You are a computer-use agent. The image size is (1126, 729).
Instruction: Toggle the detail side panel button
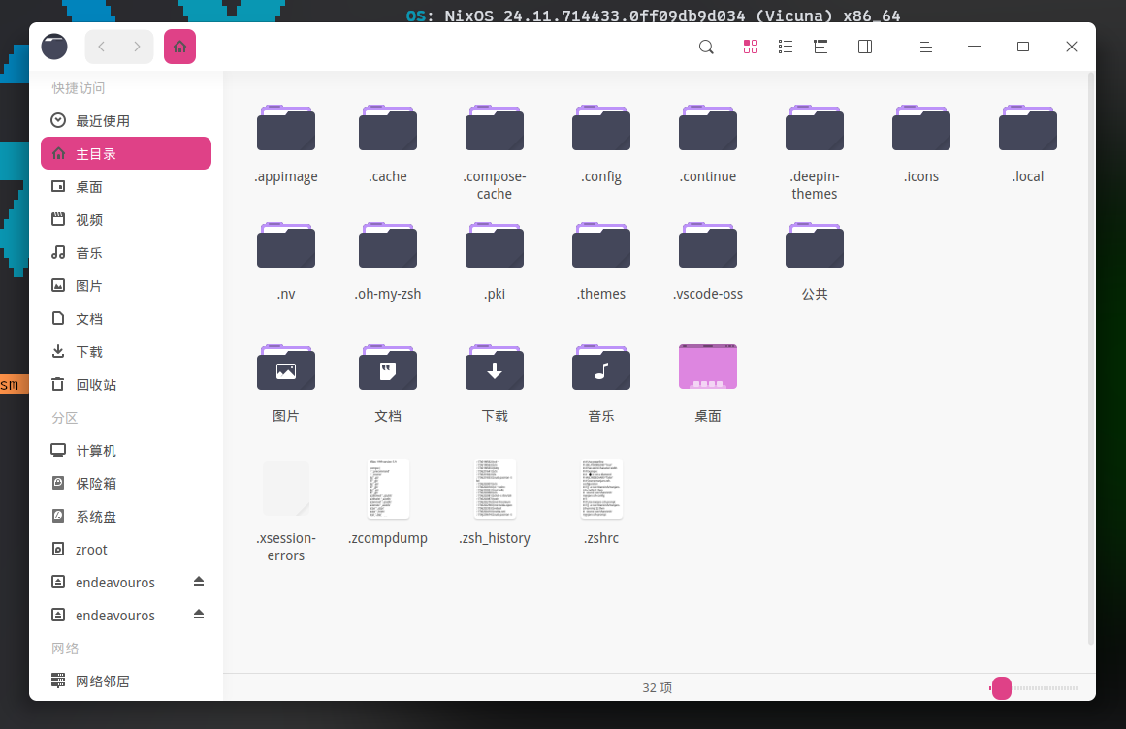click(865, 47)
